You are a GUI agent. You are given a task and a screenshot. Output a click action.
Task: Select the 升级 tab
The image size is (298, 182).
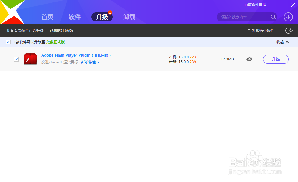tap(102, 17)
